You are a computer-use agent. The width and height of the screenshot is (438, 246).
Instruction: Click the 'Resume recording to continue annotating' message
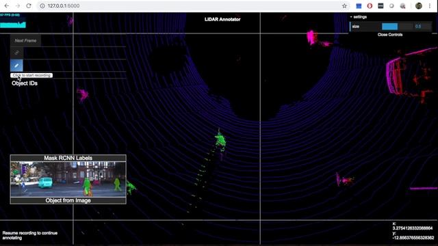click(30, 235)
